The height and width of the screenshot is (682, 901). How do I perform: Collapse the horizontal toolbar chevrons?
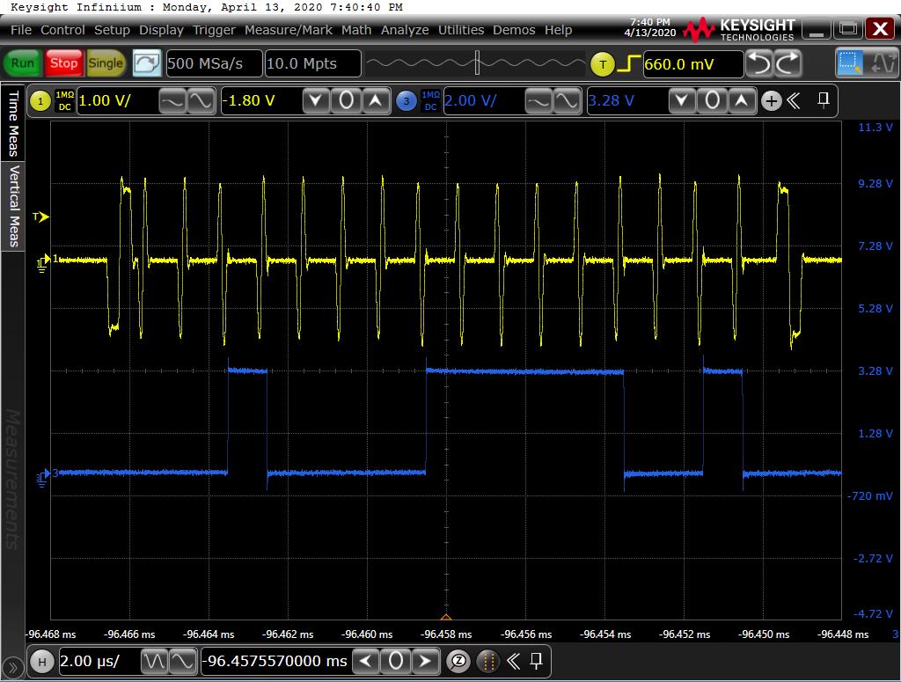513,661
